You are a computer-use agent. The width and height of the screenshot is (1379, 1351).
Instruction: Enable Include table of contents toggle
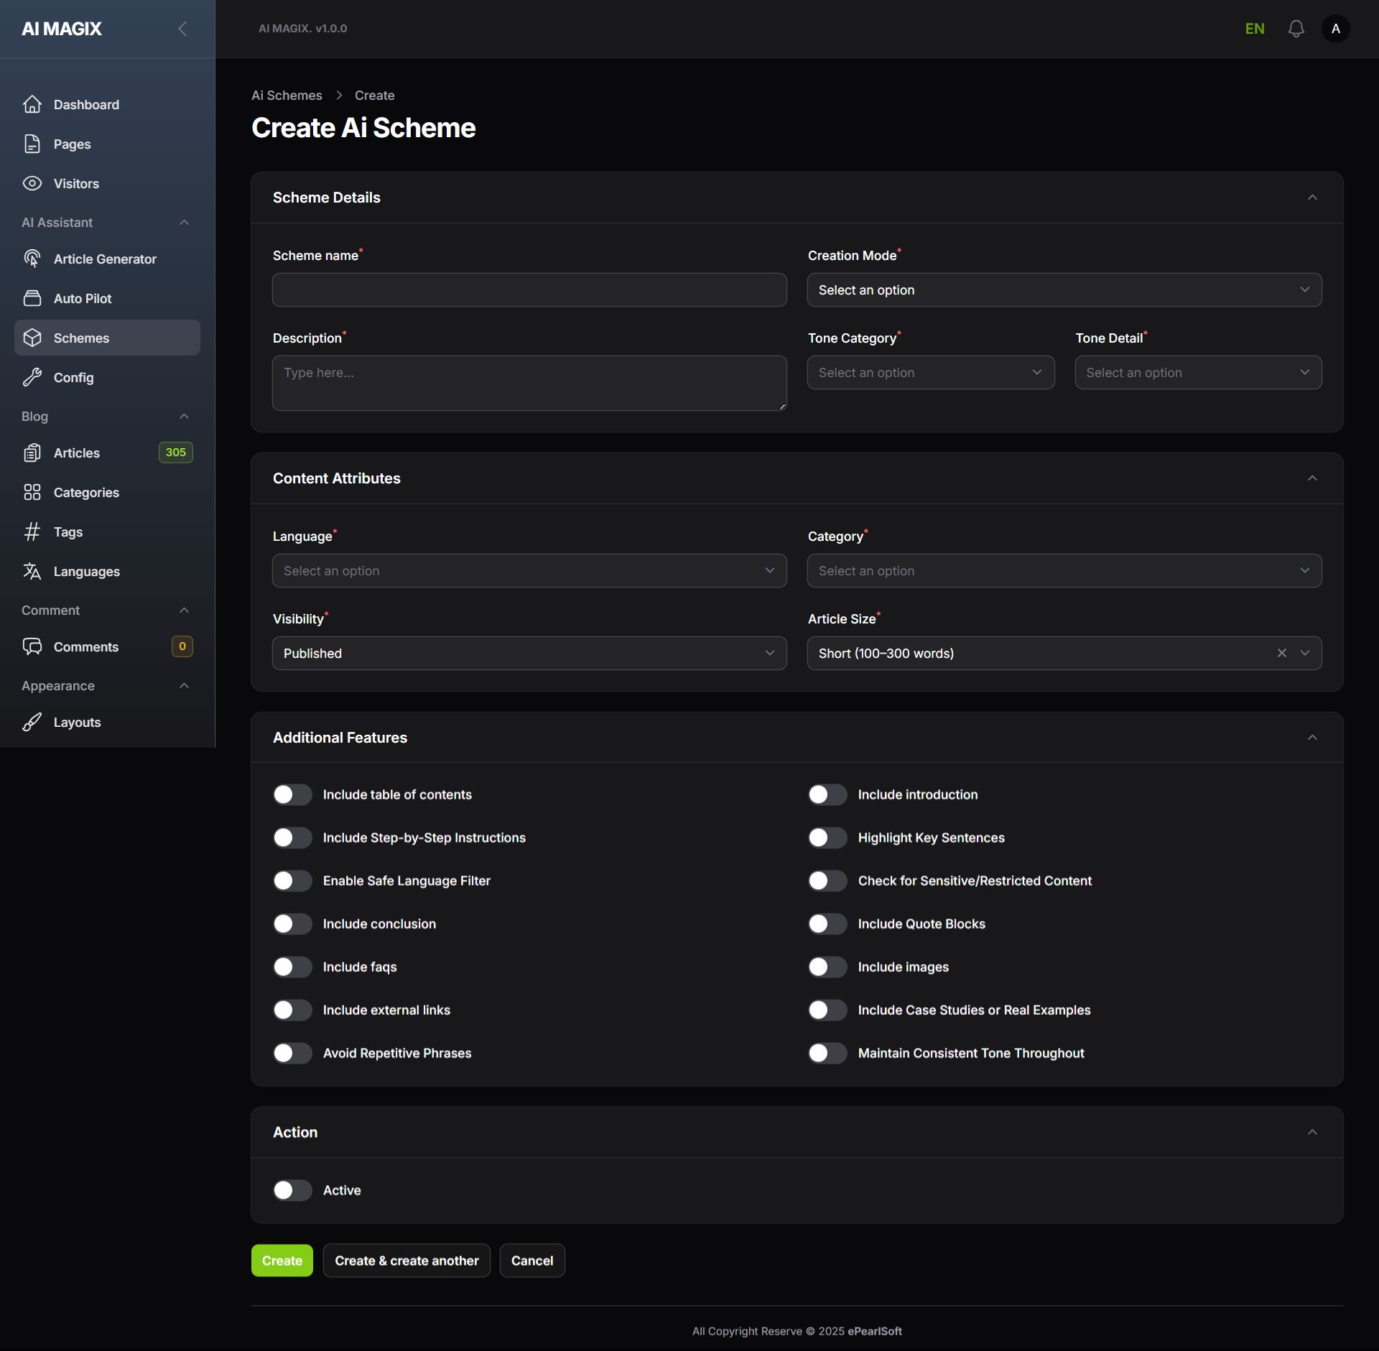[x=292, y=794]
